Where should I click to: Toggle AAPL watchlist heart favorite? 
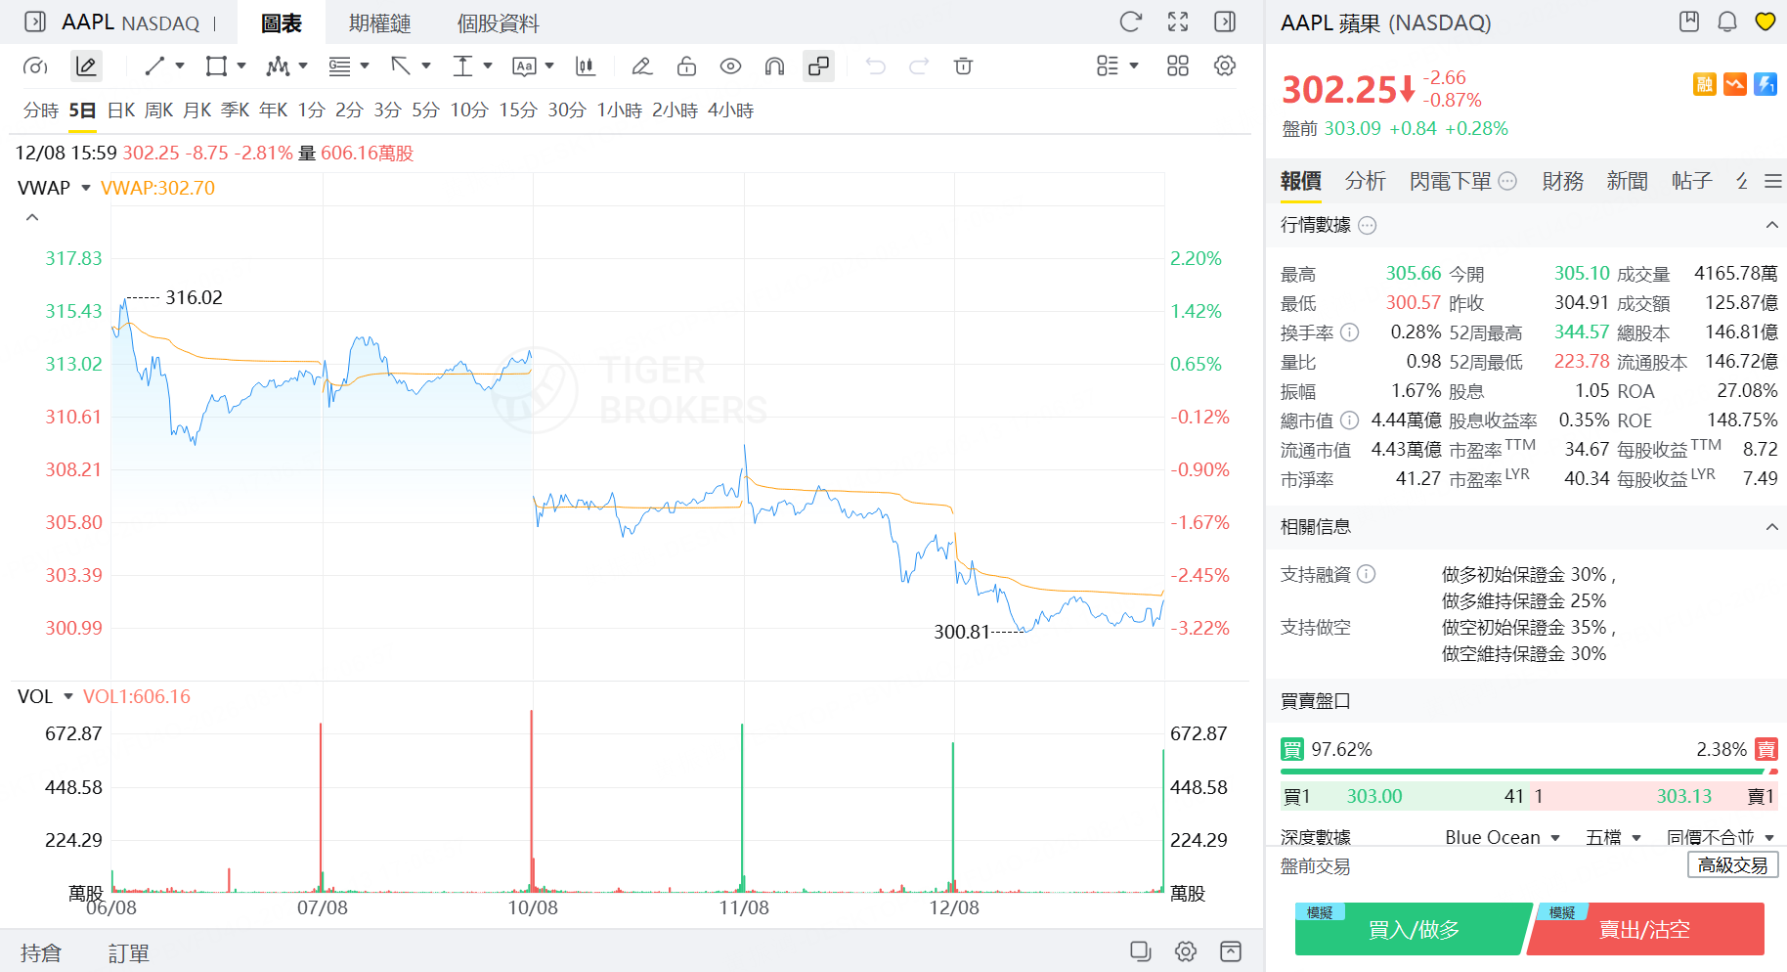[x=1765, y=22]
